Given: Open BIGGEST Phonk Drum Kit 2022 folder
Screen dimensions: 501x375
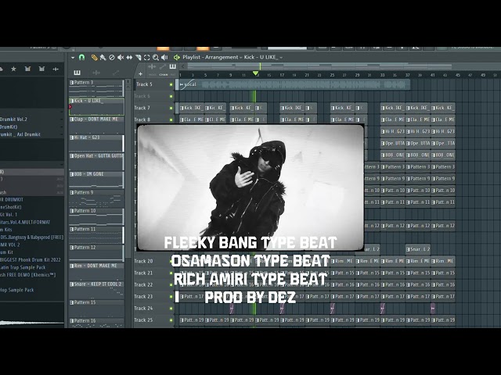Looking at the screenshot, I should pyautogui.click(x=31, y=259).
